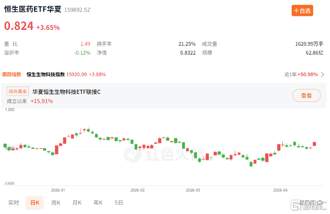Image resolution: width=330 pixels, height=214 pixels.
Task: Switch to the 实时 chart tab
Action: 14,202
